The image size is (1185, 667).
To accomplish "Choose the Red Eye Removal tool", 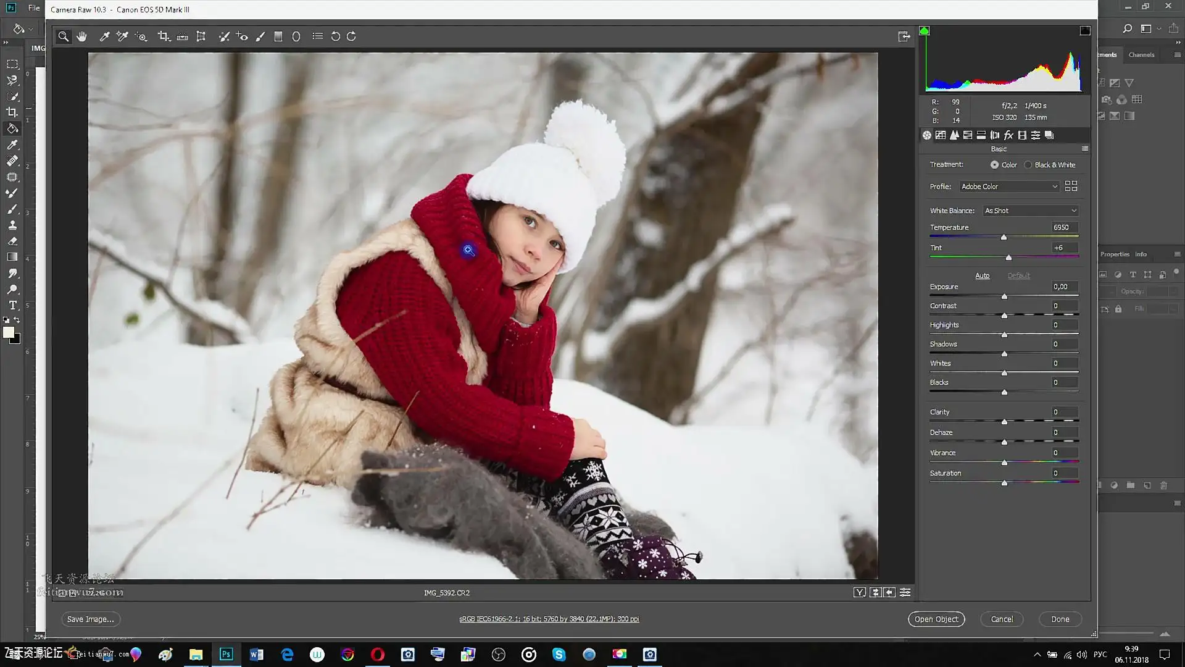I will [x=242, y=36].
